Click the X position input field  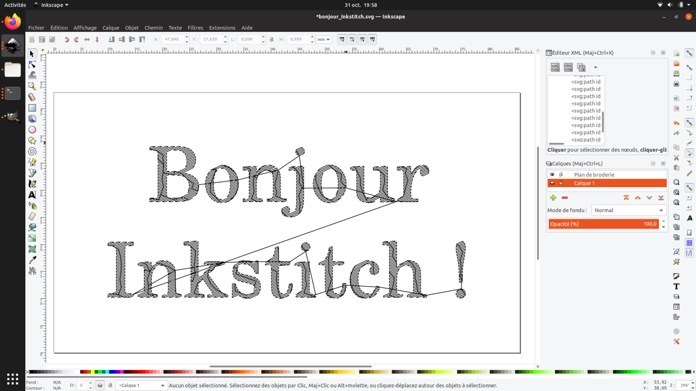click(172, 39)
